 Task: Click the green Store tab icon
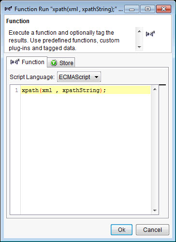[54, 63]
